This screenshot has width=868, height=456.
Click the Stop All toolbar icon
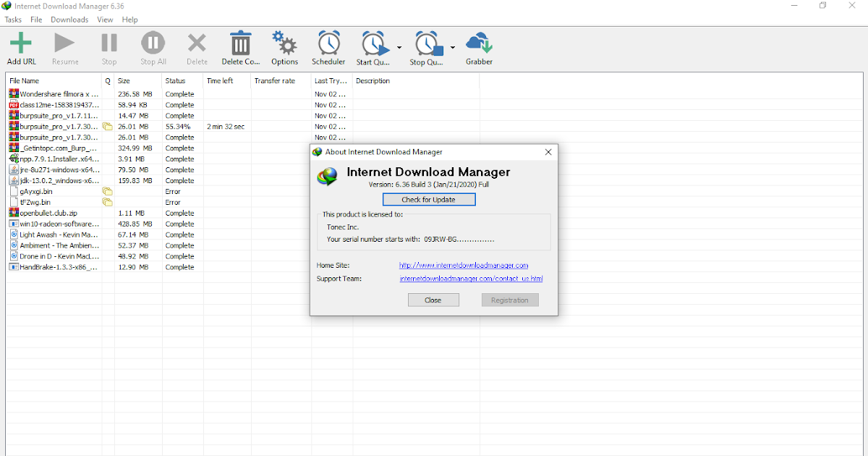click(153, 43)
